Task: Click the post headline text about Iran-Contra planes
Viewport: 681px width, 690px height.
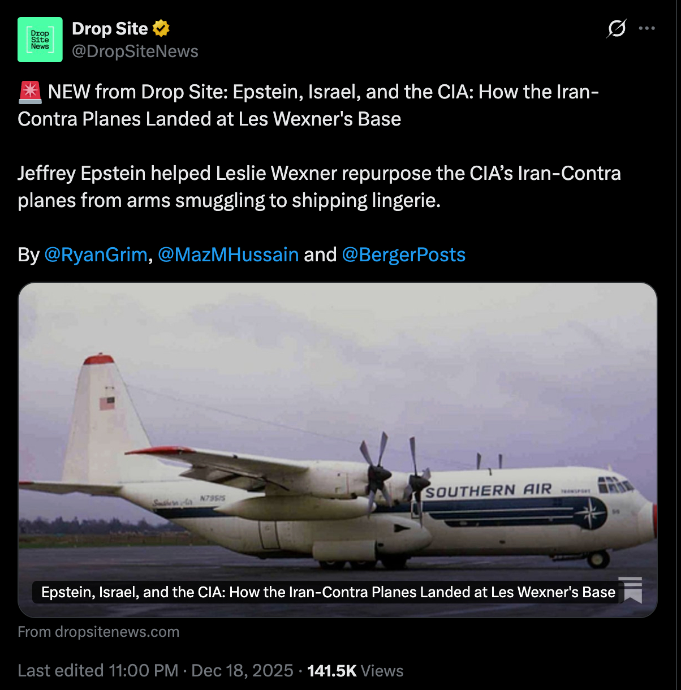Action: click(x=308, y=105)
